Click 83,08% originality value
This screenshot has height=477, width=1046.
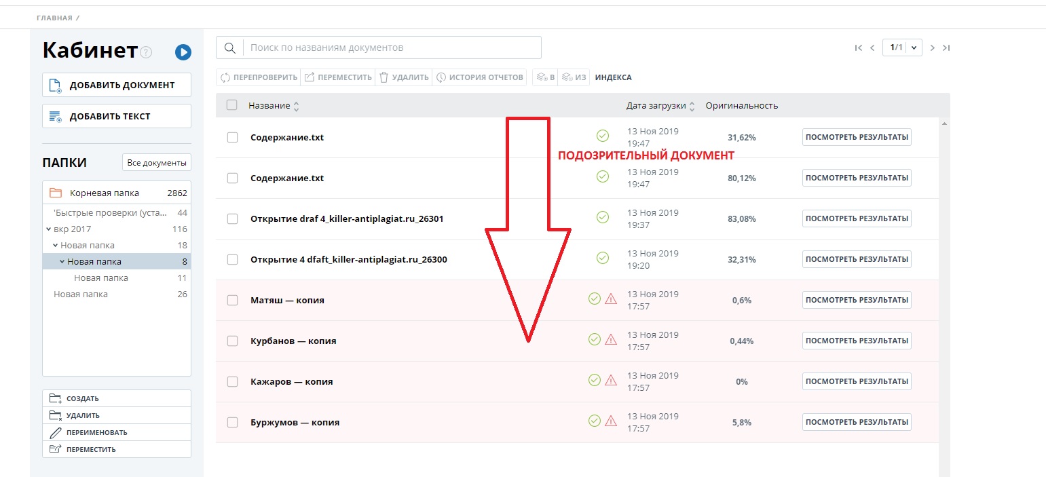741,218
